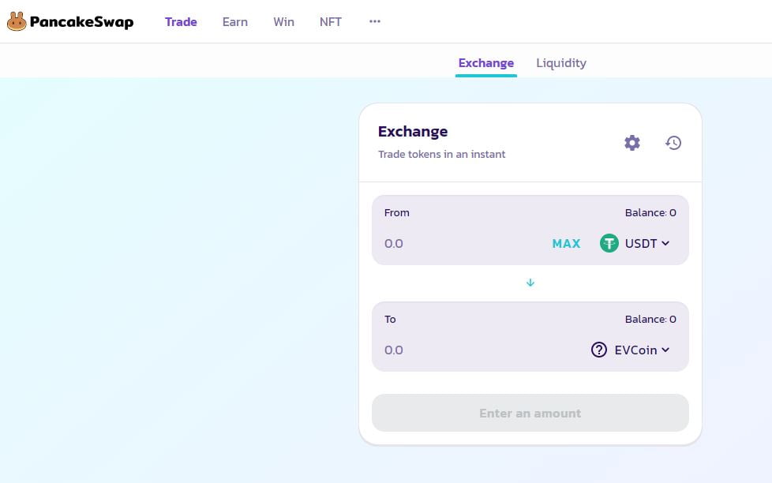Click the PancakeSwap bunny logo icon
Image resolution: width=772 pixels, height=483 pixels.
coord(17,21)
